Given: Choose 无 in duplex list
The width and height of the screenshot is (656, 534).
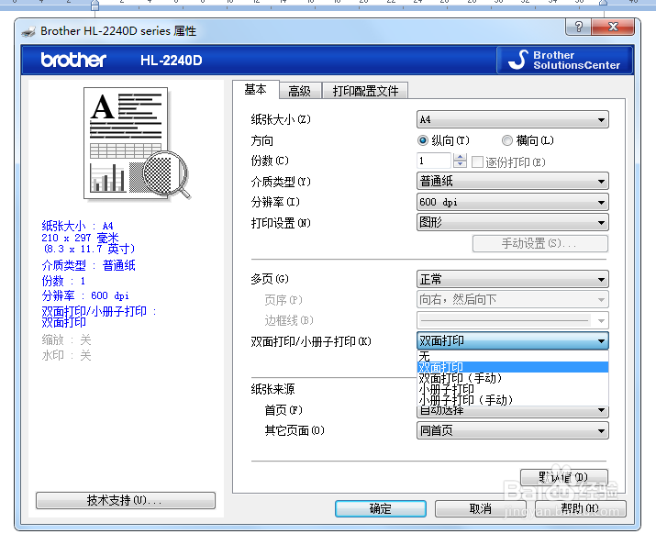Looking at the screenshot, I should click(513, 356).
